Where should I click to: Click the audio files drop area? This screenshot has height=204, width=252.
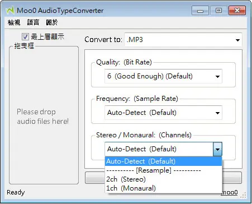pos(44,115)
